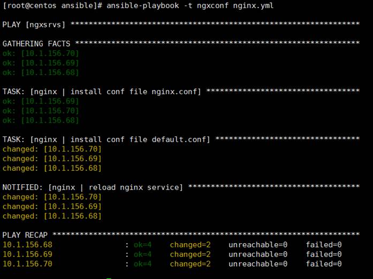Click 'ok: [10.1.156.68]' under GATHERING FACTS
This screenshot has width=373, height=279.
point(41,72)
